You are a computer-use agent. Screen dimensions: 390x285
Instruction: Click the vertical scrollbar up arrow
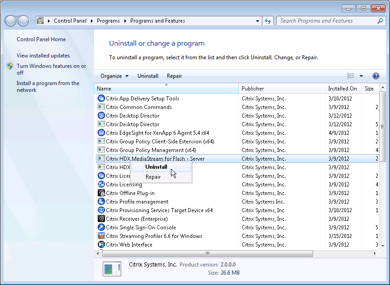point(383,88)
